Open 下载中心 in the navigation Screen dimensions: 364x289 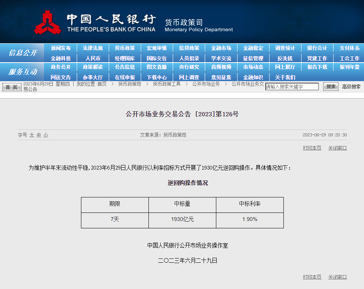[x=157, y=77]
